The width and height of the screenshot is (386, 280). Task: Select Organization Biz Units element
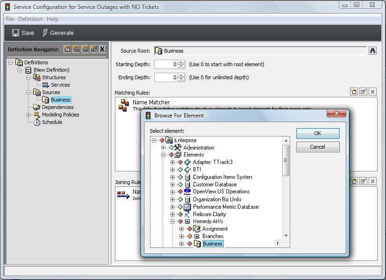217,199
